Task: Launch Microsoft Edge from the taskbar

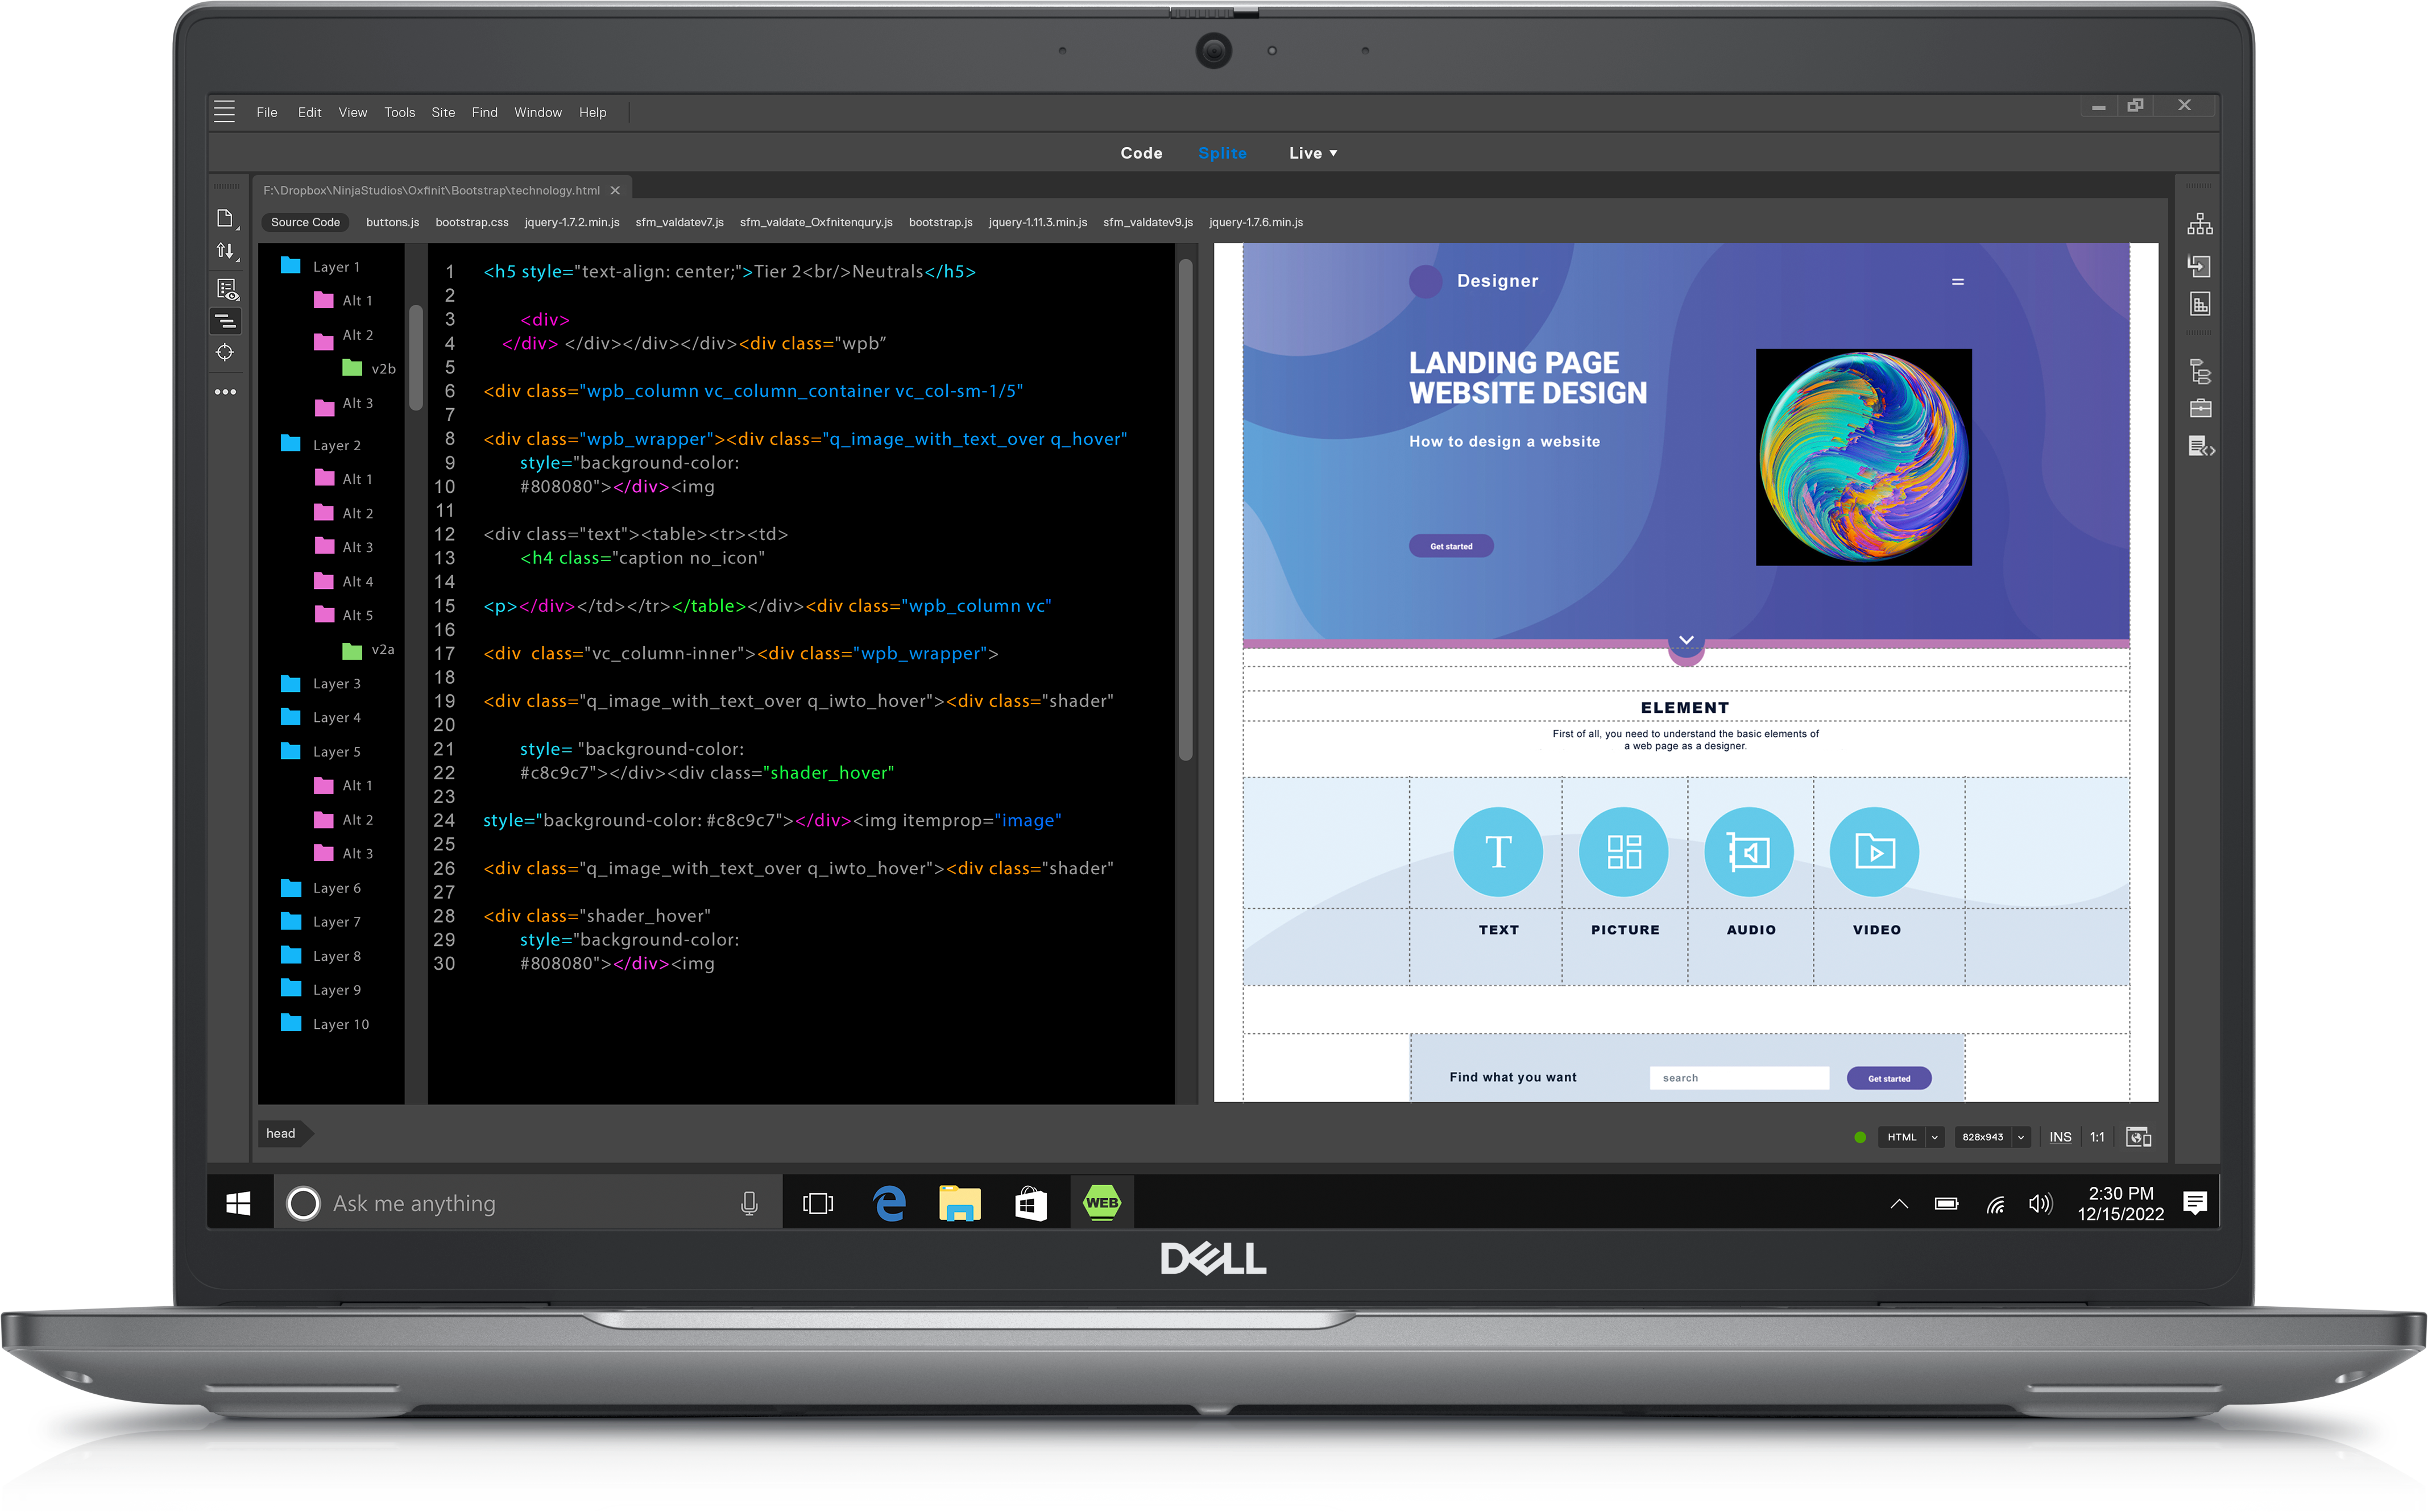Action: (888, 1203)
